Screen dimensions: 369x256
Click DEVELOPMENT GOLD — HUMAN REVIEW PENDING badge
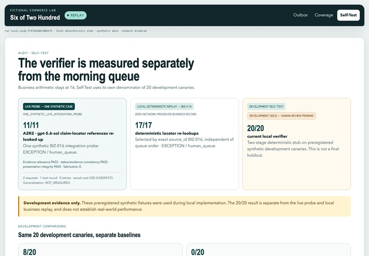[282, 116]
